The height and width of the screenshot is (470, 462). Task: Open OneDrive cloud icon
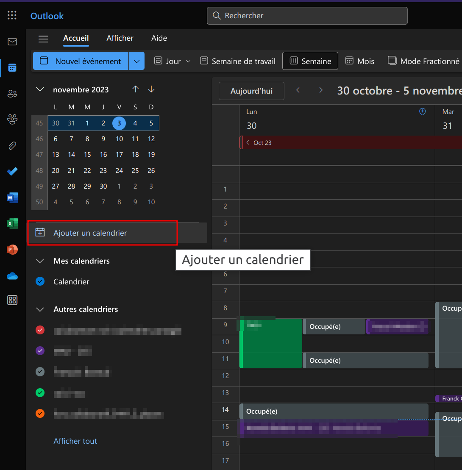[x=12, y=276]
